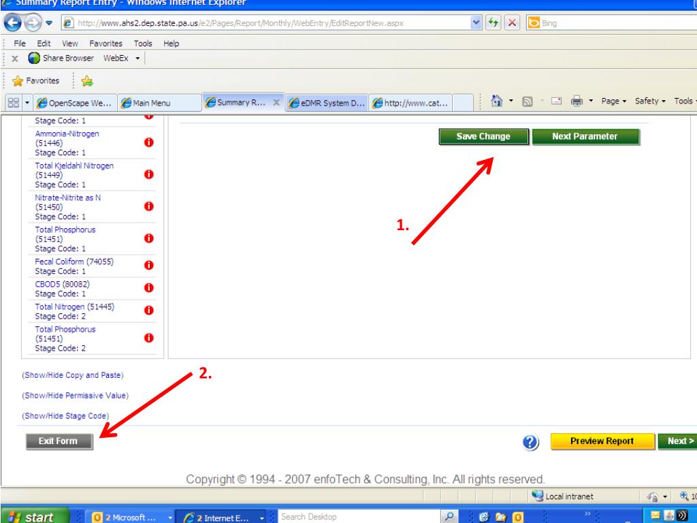Open Total Kjeldahl Nitrogen (51449) parameter
Viewport: 697px width, 523px height.
click(74, 170)
